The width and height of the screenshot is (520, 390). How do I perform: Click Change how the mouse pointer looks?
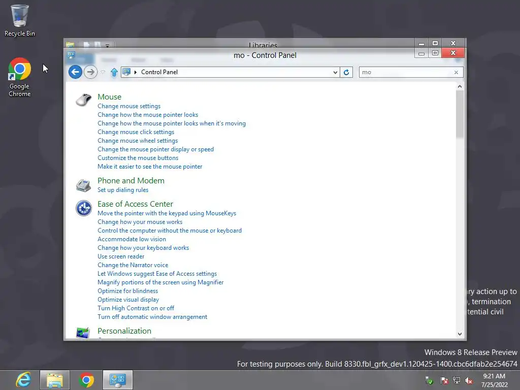point(148,115)
